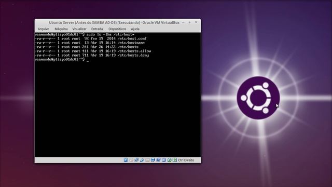Open the Ajuda menu
The height and width of the screenshot is (187, 332).
135,29
